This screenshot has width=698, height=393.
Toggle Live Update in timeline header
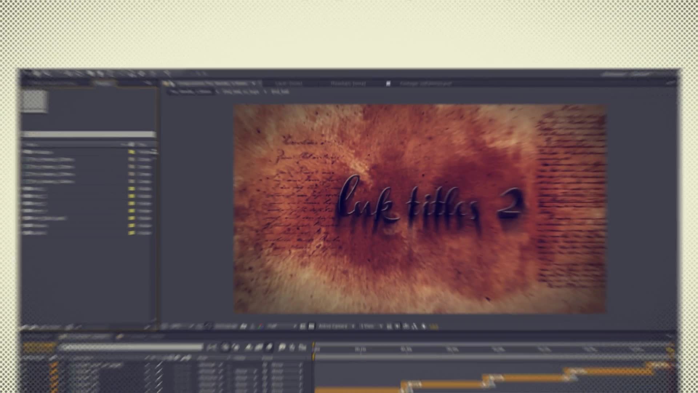point(225,348)
